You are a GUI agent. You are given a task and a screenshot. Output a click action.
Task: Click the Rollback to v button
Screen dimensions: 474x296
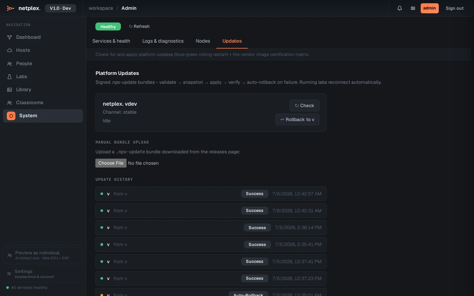click(297, 120)
